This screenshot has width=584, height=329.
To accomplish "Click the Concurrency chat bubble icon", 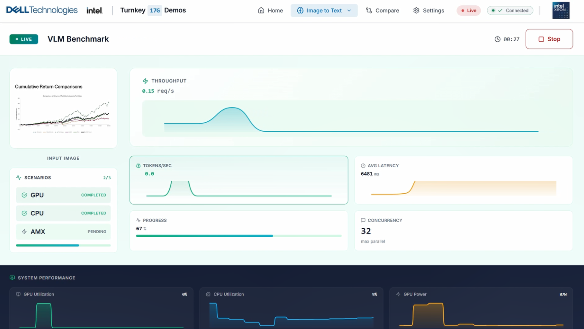I will (x=363, y=221).
